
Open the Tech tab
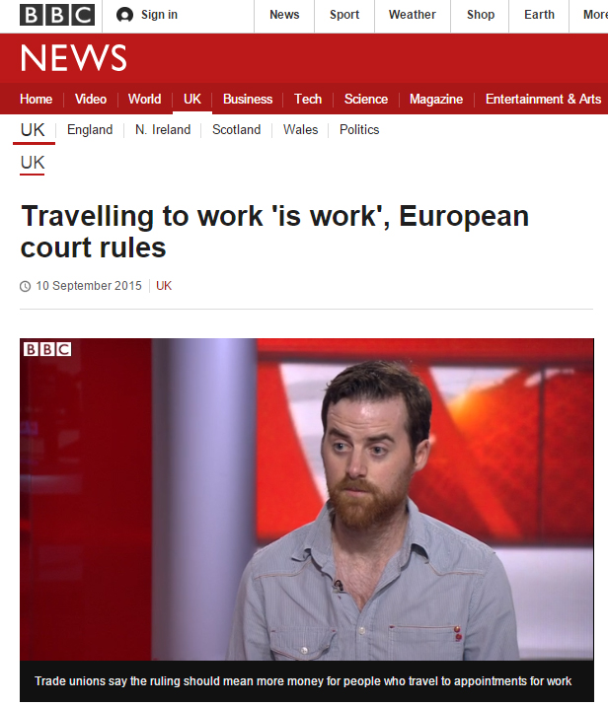tap(308, 99)
